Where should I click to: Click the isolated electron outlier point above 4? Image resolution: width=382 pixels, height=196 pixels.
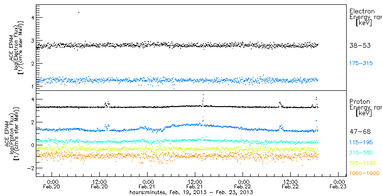point(79,12)
